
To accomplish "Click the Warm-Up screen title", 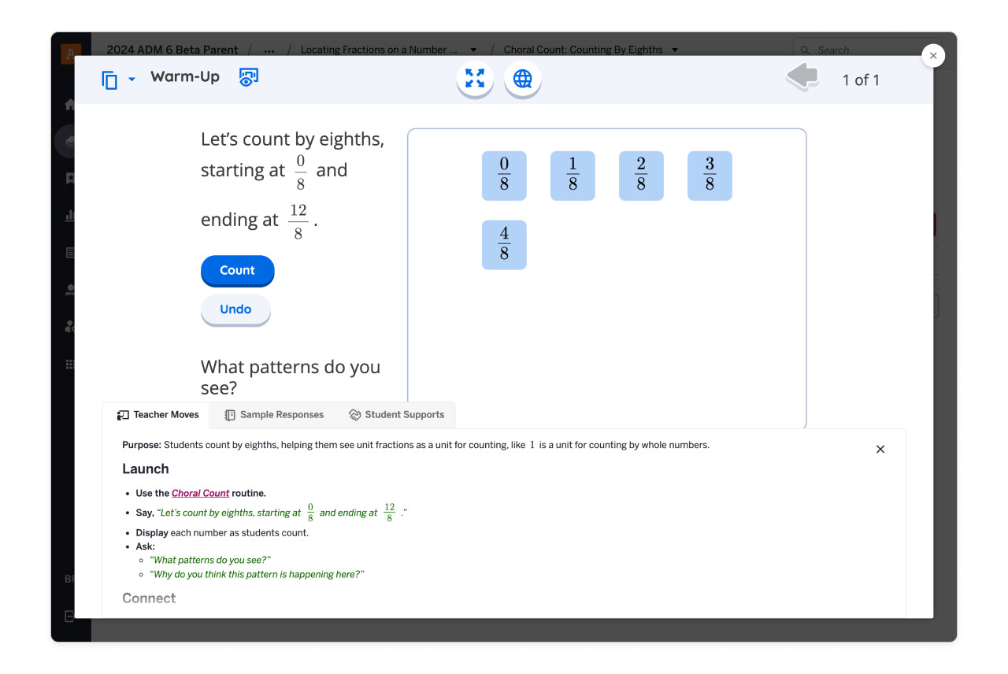I will point(185,76).
